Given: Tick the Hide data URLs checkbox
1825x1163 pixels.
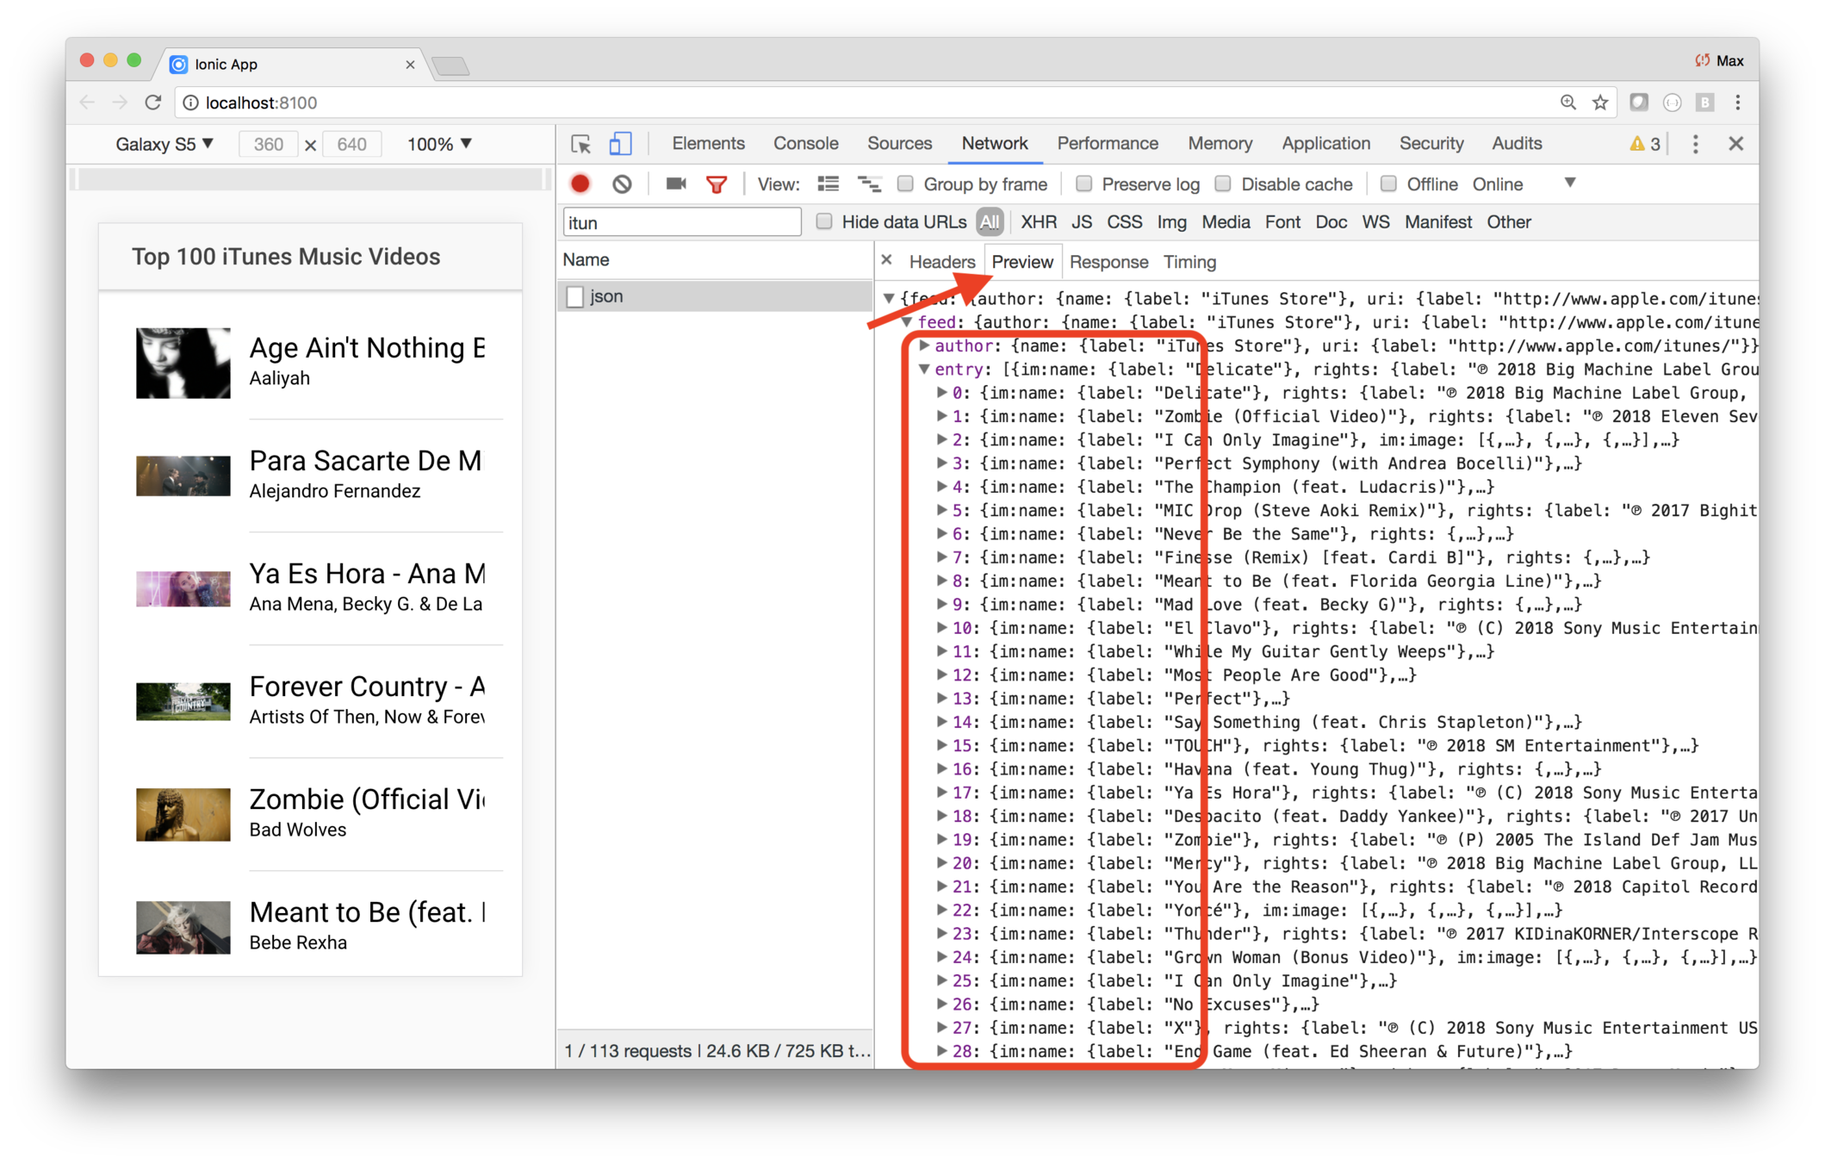Looking at the screenshot, I should (824, 221).
